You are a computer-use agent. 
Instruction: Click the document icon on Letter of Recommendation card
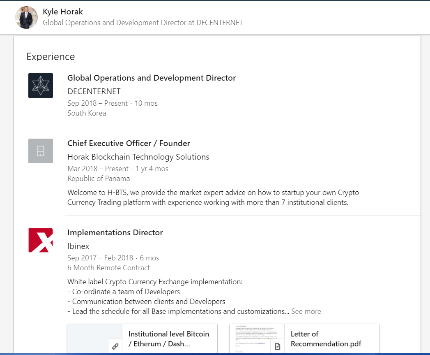278,346
